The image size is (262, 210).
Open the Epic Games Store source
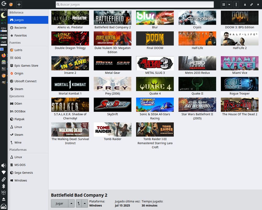tap(28, 65)
